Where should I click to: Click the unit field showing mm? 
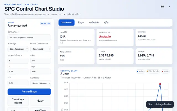click(x=41, y=61)
